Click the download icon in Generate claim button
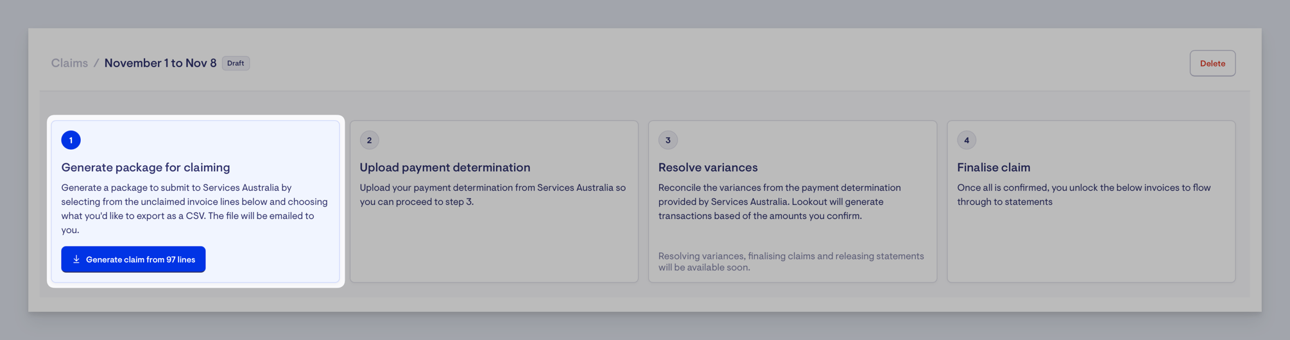This screenshot has width=1290, height=340. click(x=76, y=259)
